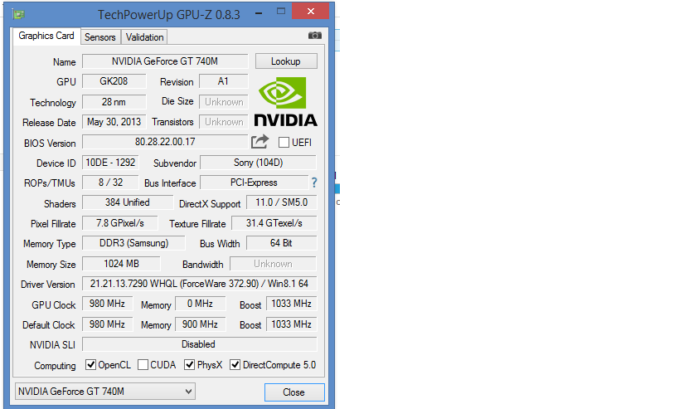Click the BIOS share/export arrow icon
Viewport: 679px width, 409px height.
260,142
